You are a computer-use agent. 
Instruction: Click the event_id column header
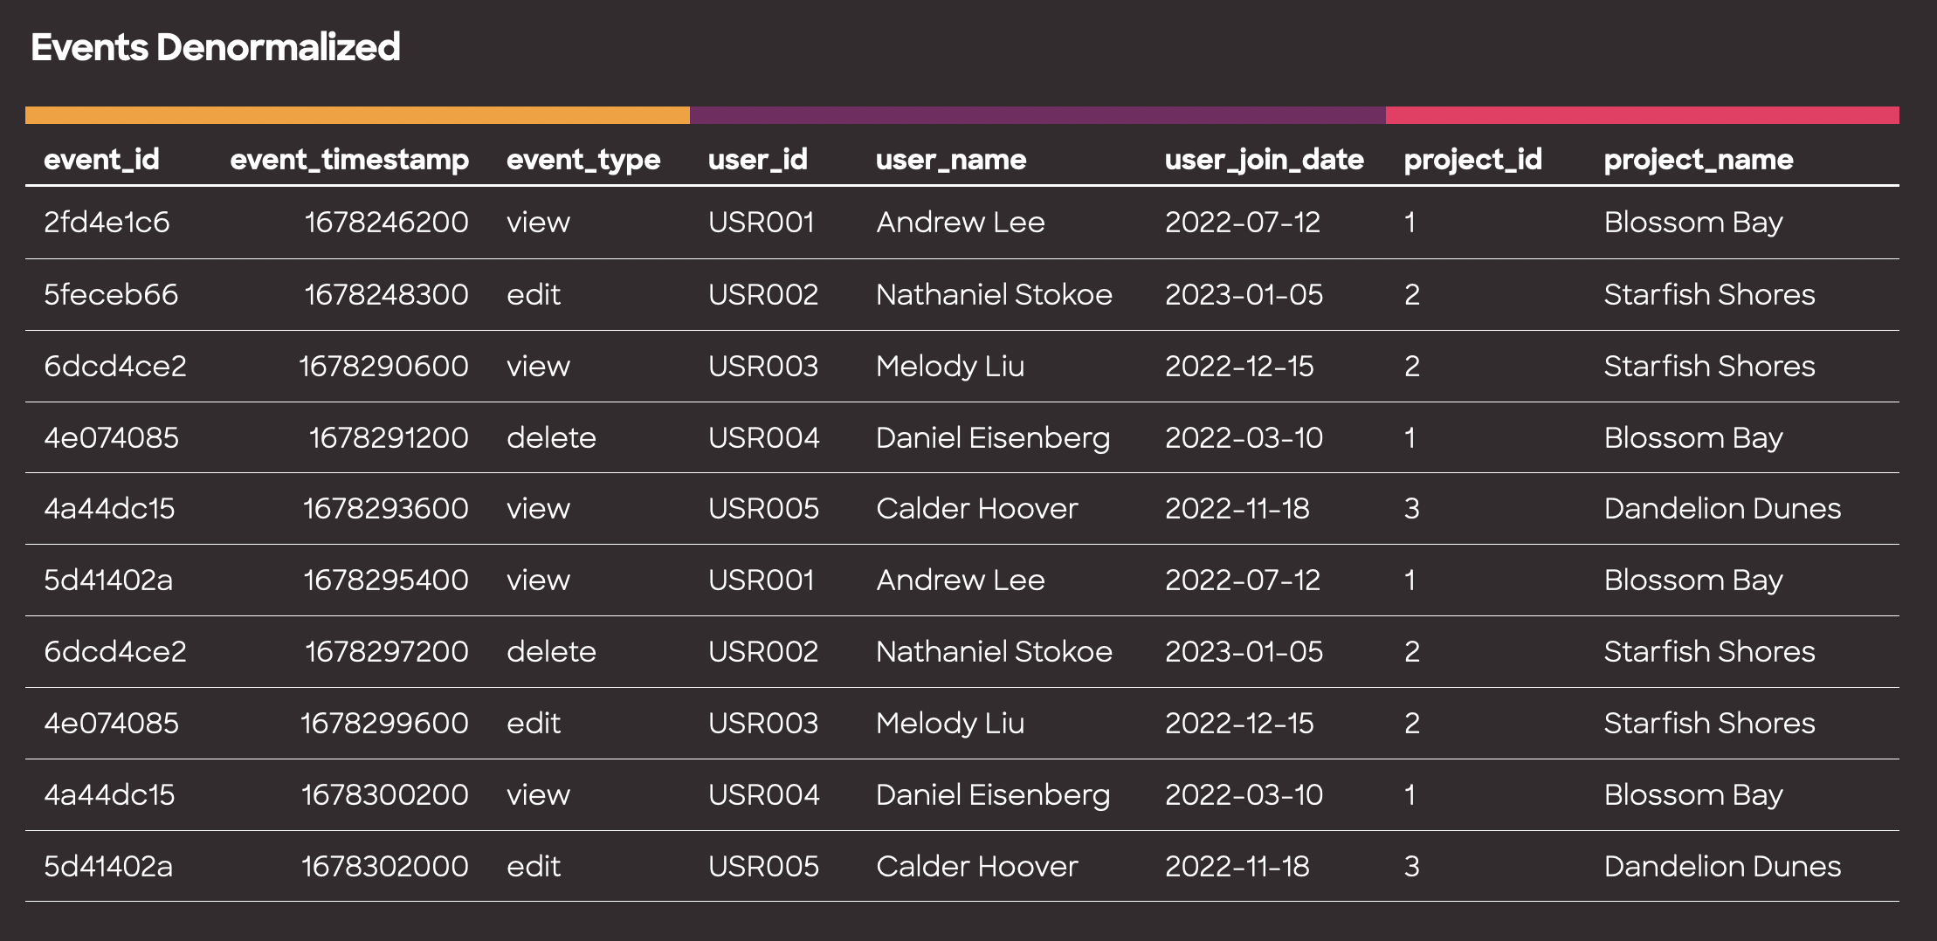tap(101, 160)
